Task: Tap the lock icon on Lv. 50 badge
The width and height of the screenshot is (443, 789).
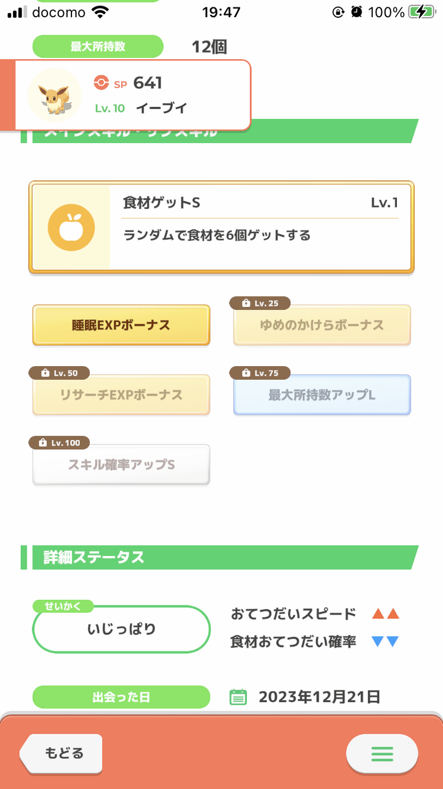Action: [45, 373]
